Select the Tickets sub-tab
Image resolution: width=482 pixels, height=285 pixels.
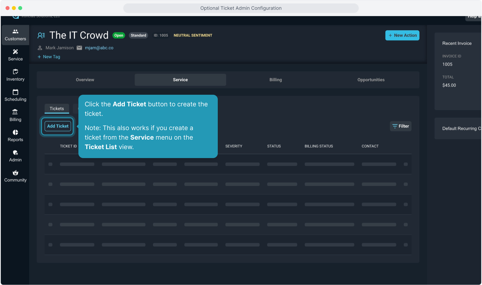click(x=57, y=108)
